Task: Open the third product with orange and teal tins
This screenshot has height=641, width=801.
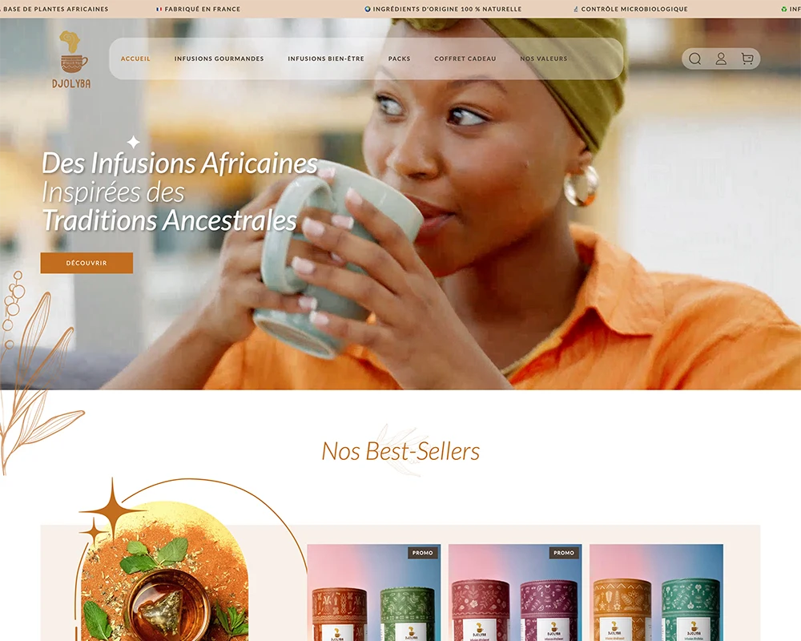Action: (657, 592)
